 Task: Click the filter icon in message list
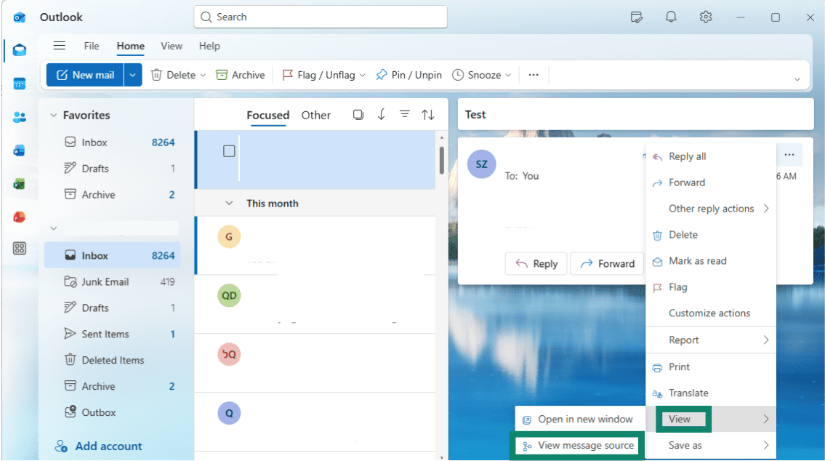click(x=405, y=114)
